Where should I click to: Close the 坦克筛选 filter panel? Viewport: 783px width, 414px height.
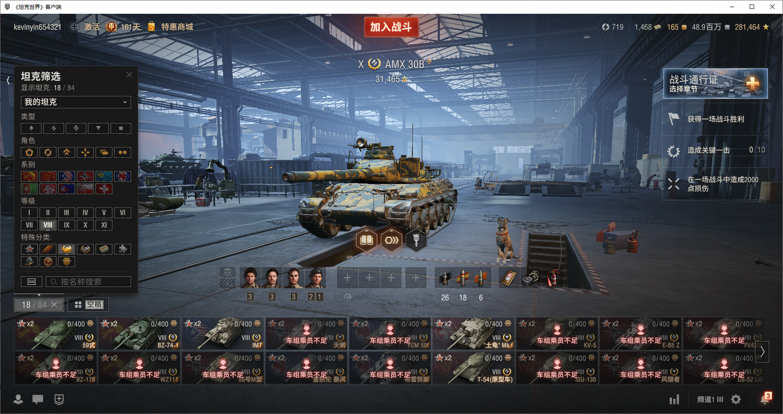tap(129, 75)
